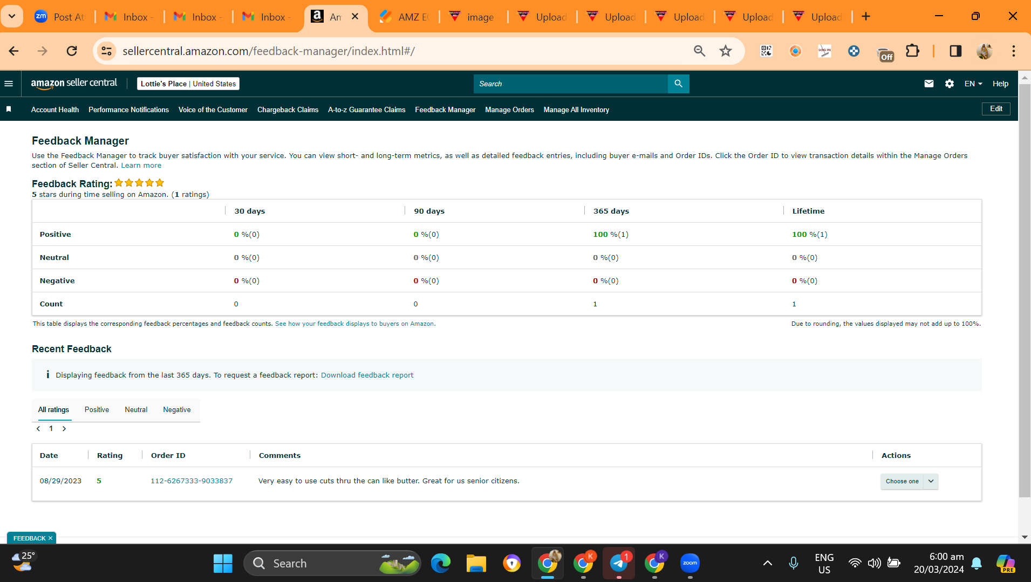Open Zoom from the taskbar
The height and width of the screenshot is (582, 1031).
coord(690,563)
